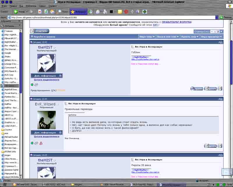Screen dimensions: 233x187
Task: Click Добавить in the Favorites panel
Action: [x=8, y=26]
